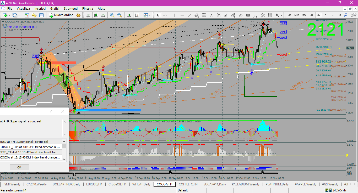Close the alert dialog with X
This screenshot has width=358, height=193.
[63, 111]
